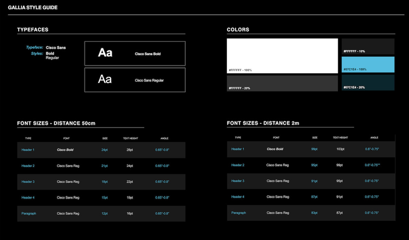Click the blue Typeface: label

click(34, 47)
